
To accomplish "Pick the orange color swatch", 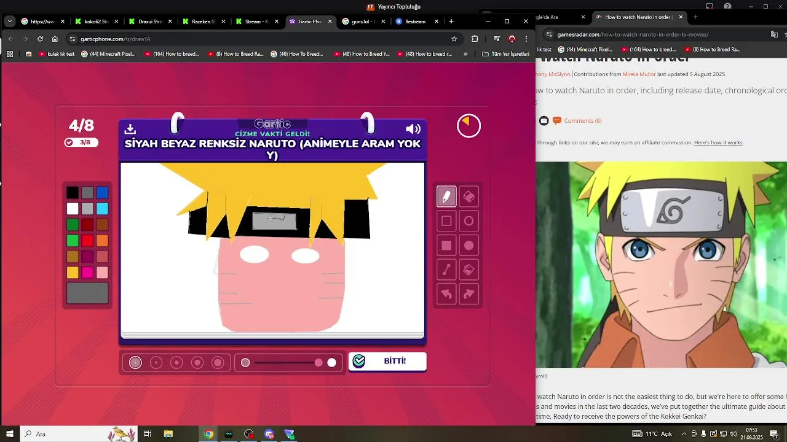I will 102,241.
